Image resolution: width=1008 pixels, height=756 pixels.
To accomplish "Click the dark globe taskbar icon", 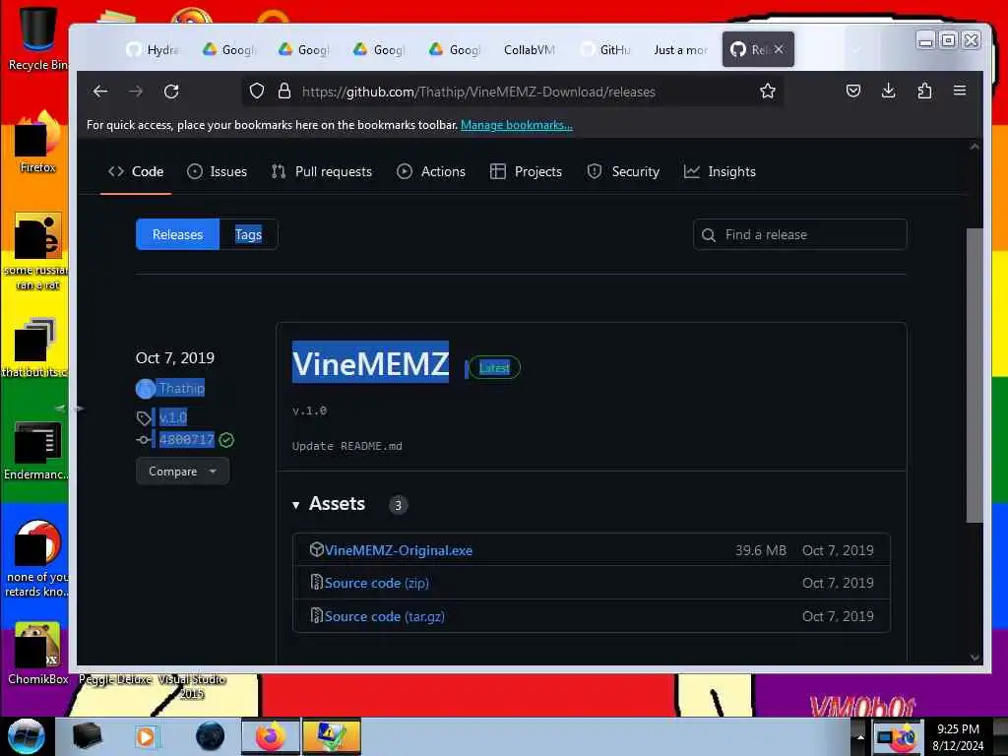I will (211, 736).
